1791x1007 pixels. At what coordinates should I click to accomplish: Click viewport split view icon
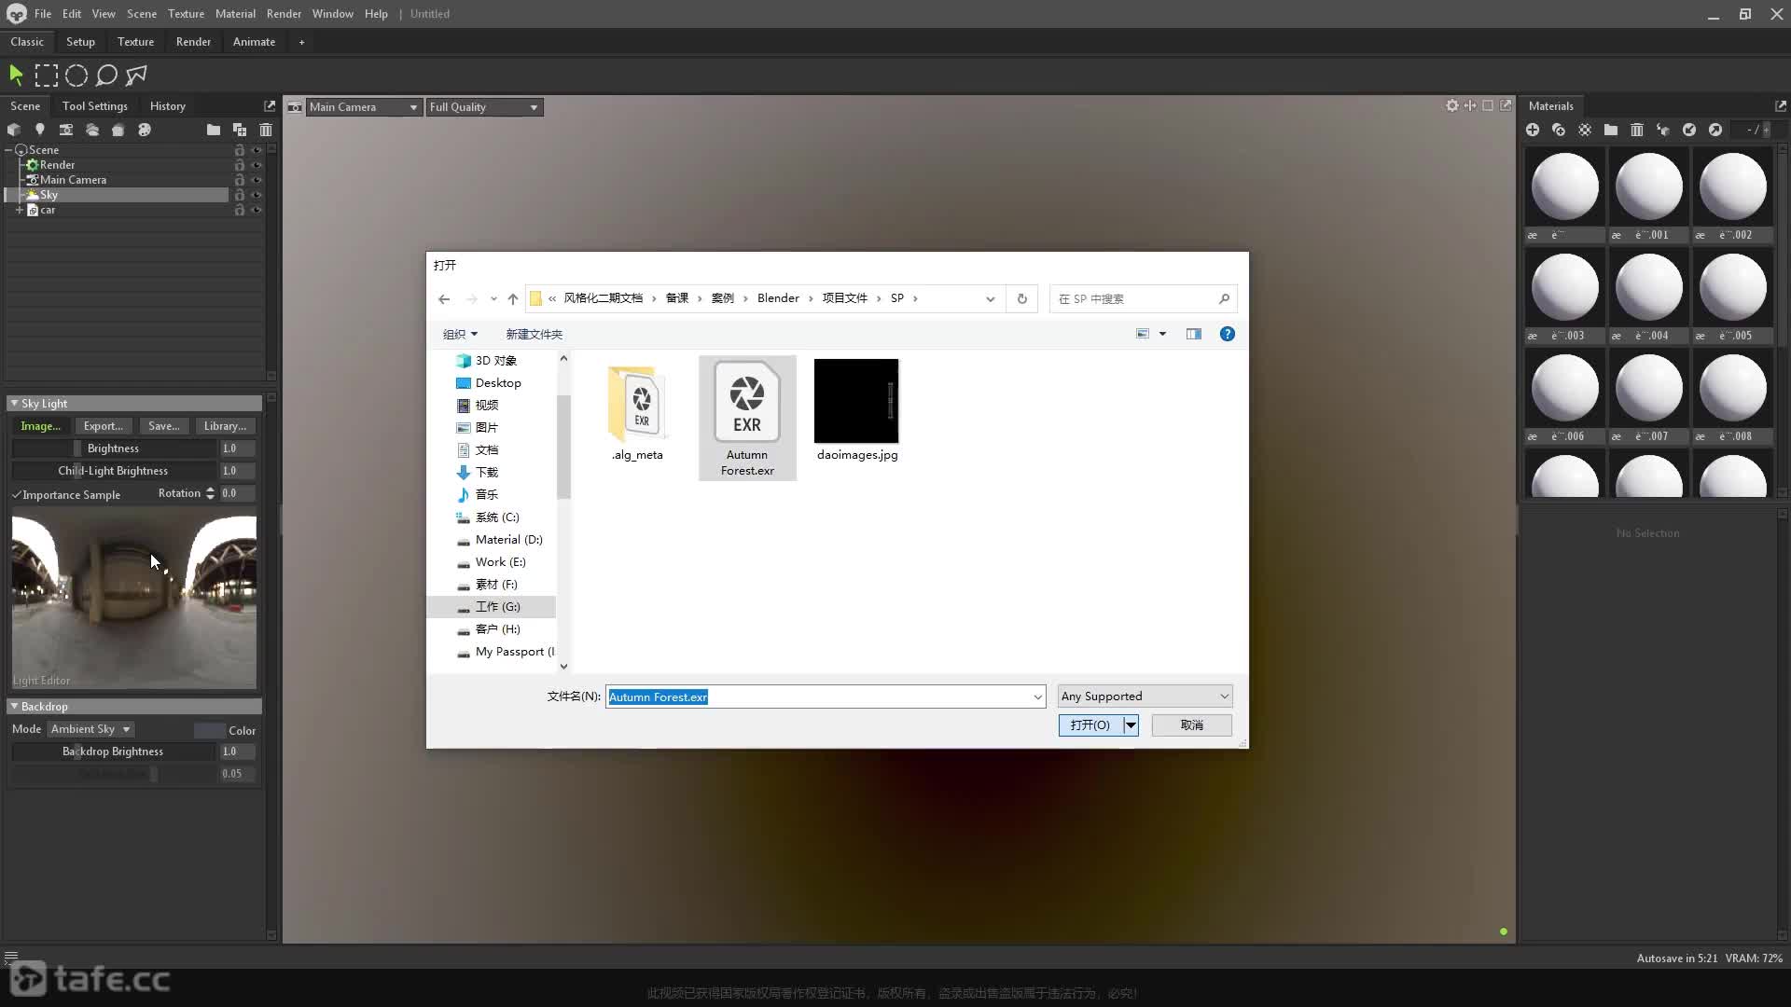pos(1470,105)
